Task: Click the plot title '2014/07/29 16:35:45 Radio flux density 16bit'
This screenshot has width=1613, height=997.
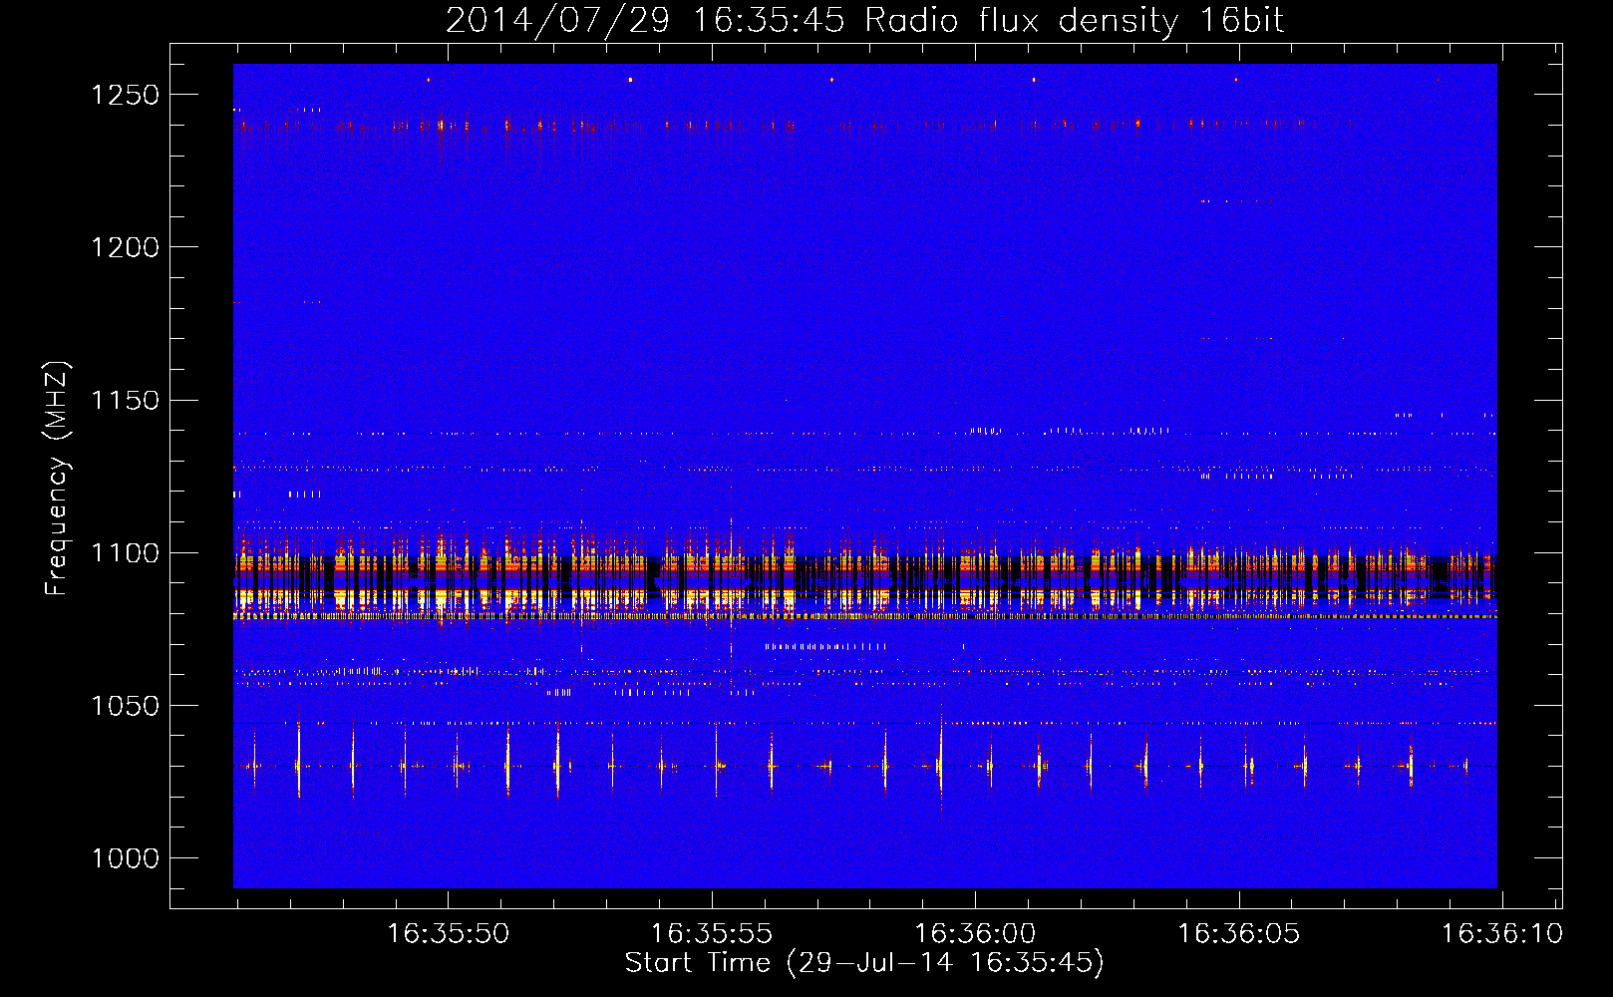Action: coord(864,21)
